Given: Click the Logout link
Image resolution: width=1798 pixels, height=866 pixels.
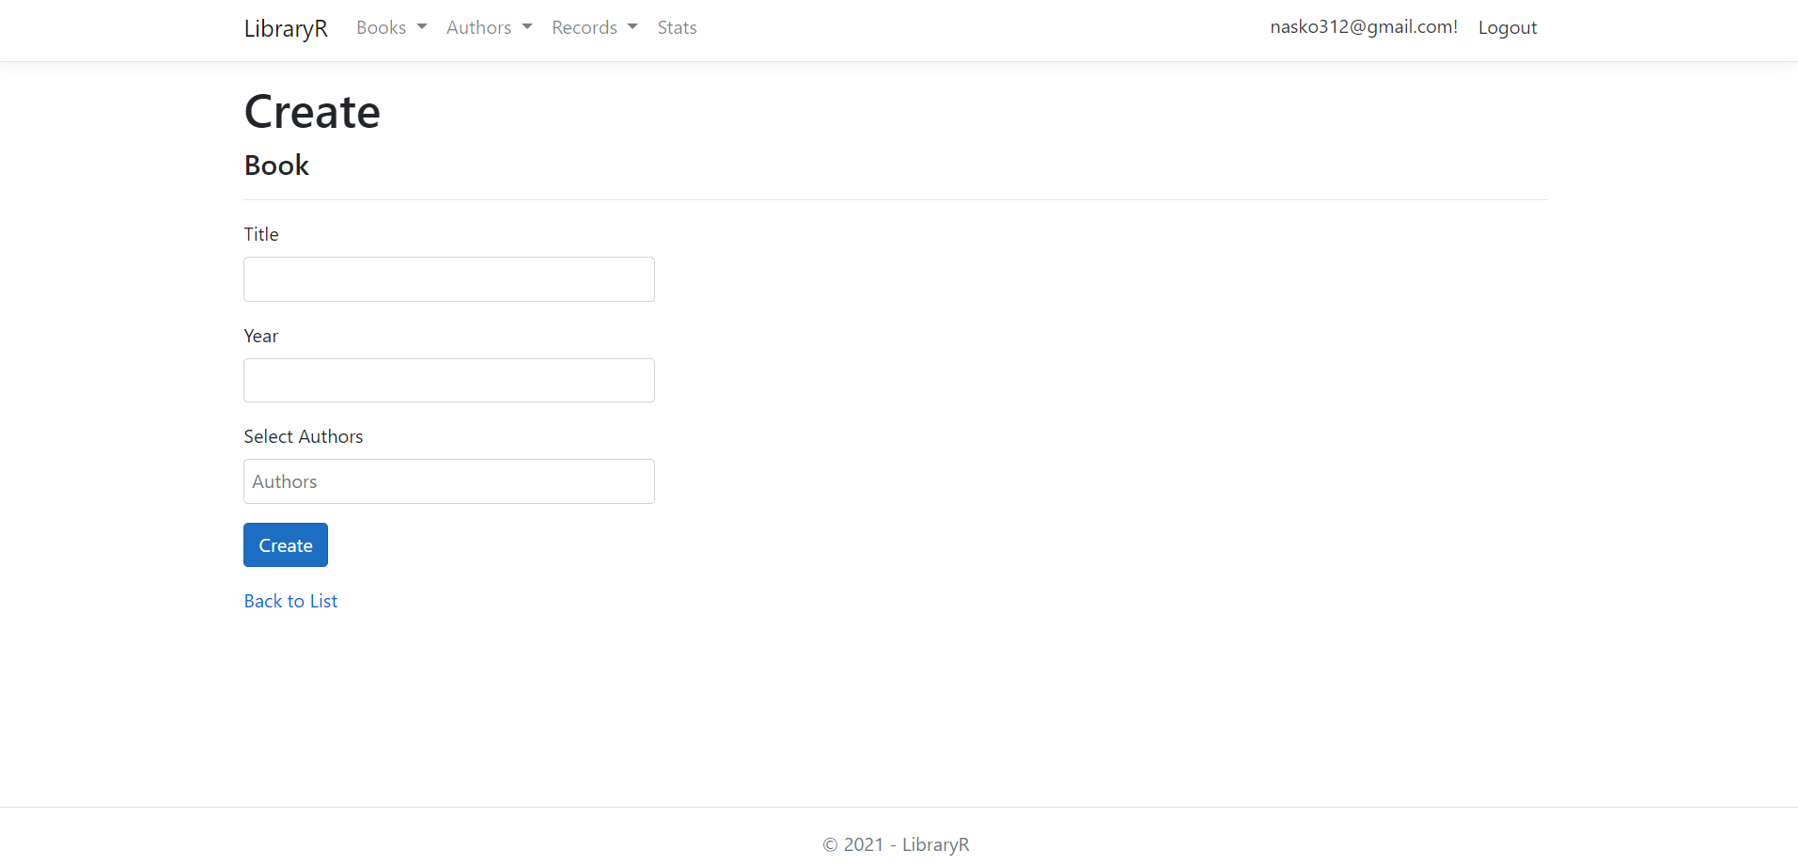Looking at the screenshot, I should tap(1508, 27).
